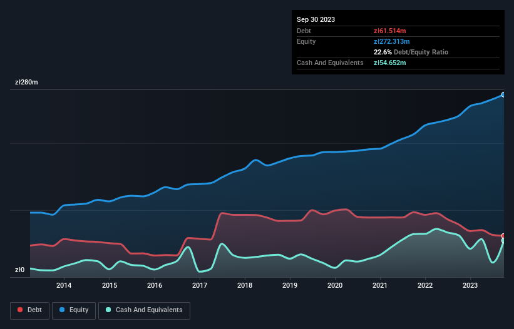The width and height of the screenshot is (514, 329).
Task: Click the 2023 x-axis label
Action: [470, 285]
